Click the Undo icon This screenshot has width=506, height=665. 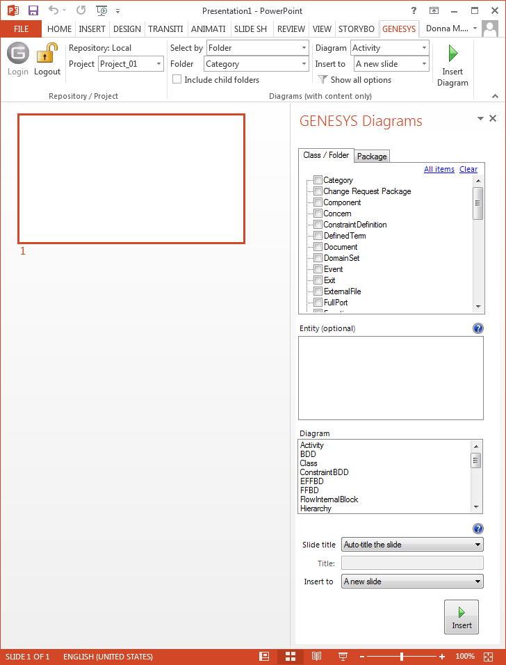(54, 10)
